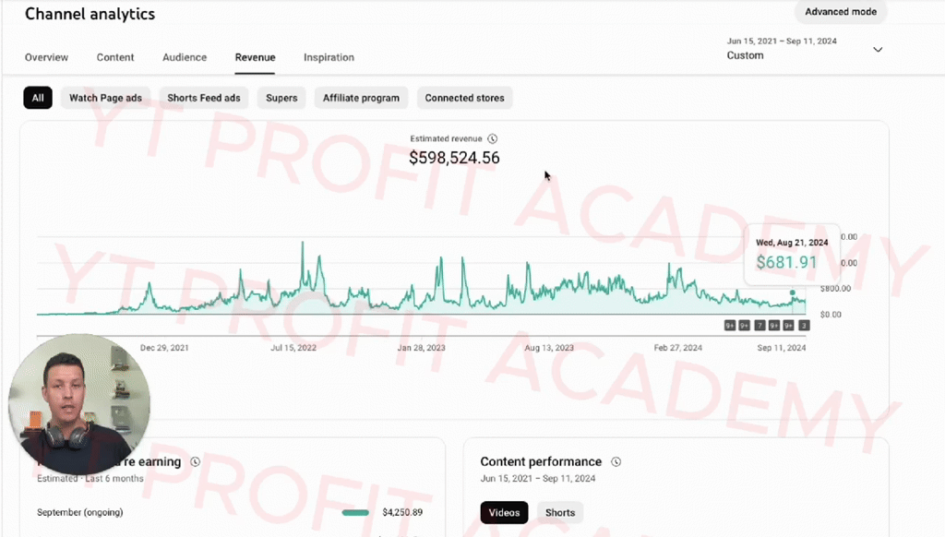Click the Jul 15, 2022 axis label

[x=293, y=348]
